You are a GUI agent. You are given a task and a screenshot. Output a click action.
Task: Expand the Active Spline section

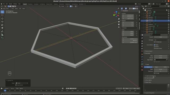(148, 80)
